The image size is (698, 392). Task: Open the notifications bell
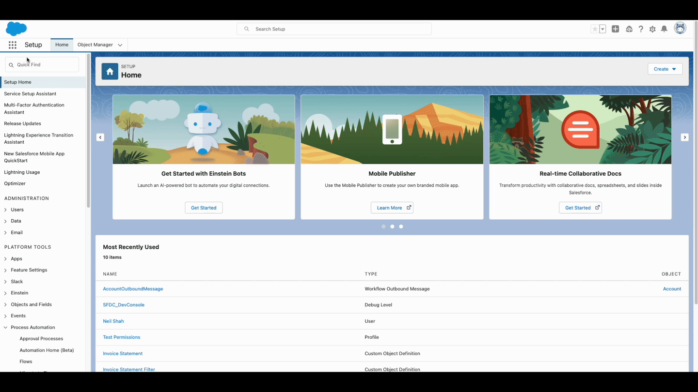pos(664,29)
